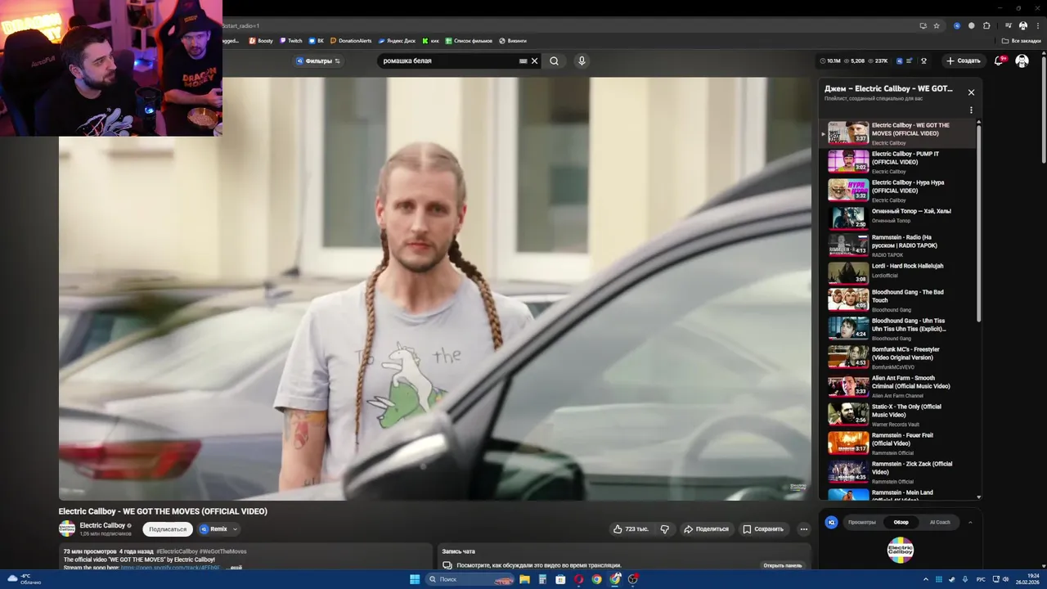Play PUMP IT playlist video
This screenshot has height=589, width=1047.
[x=900, y=161]
